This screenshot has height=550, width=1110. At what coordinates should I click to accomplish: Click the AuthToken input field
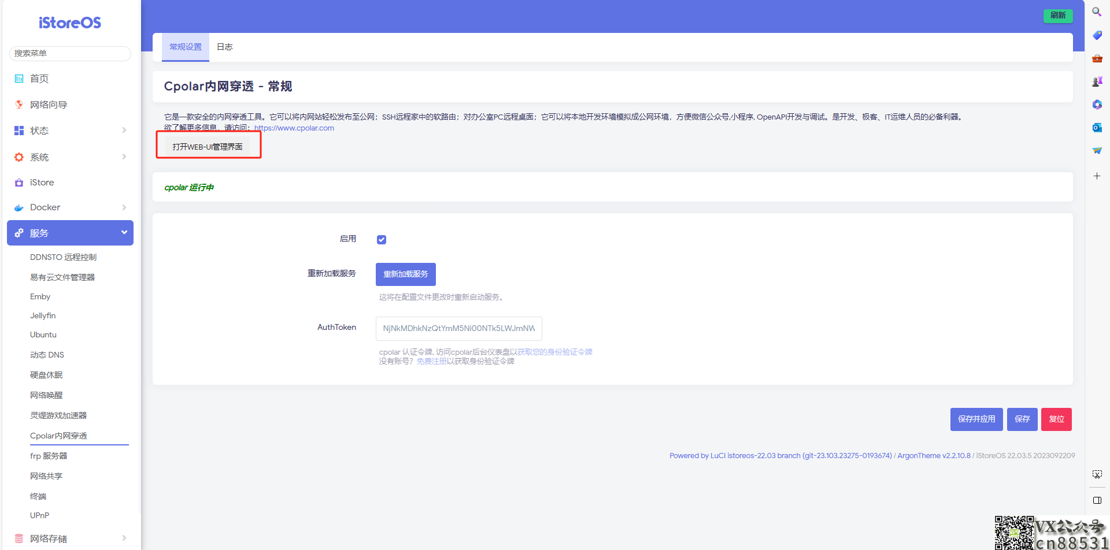click(459, 328)
